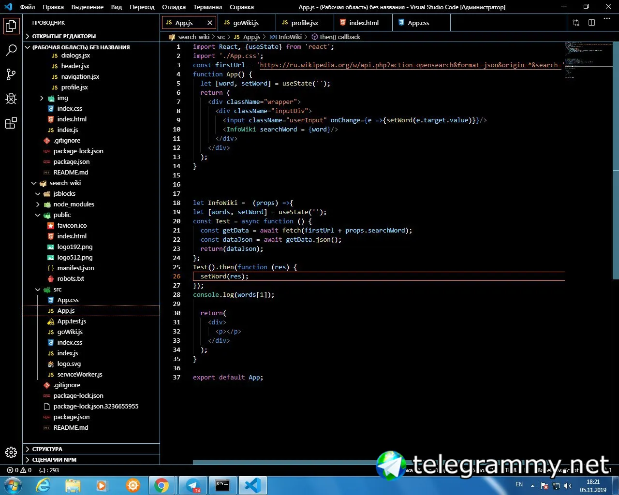The height and width of the screenshot is (495, 619).
Task: Open the Extensions view icon
Action: point(11,123)
